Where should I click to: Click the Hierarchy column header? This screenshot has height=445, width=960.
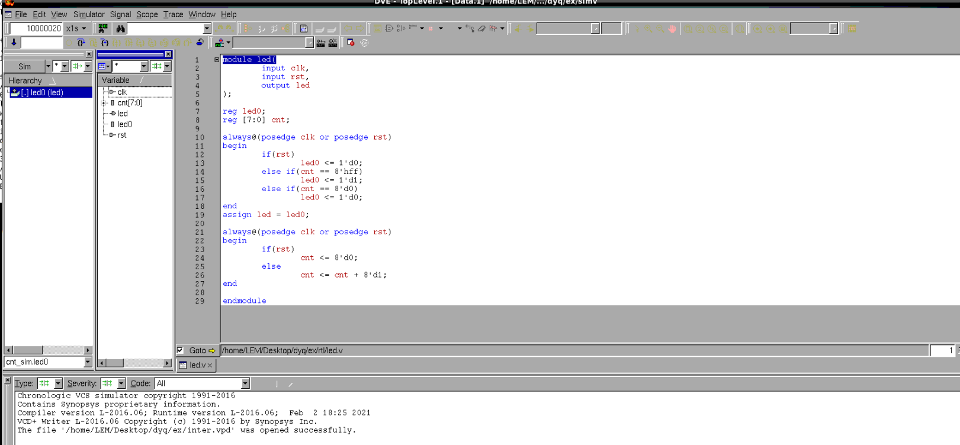click(x=49, y=80)
